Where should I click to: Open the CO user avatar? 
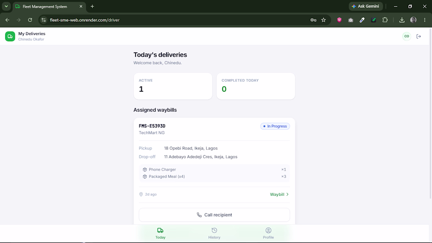point(406,37)
